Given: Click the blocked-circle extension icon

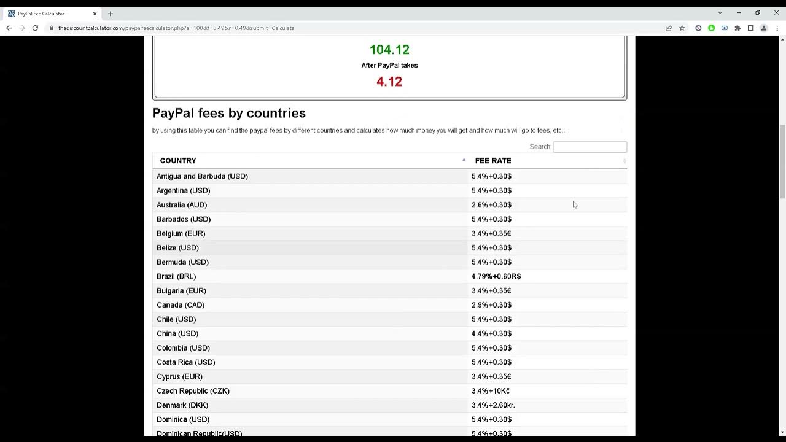Looking at the screenshot, I should [x=698, y=28].
